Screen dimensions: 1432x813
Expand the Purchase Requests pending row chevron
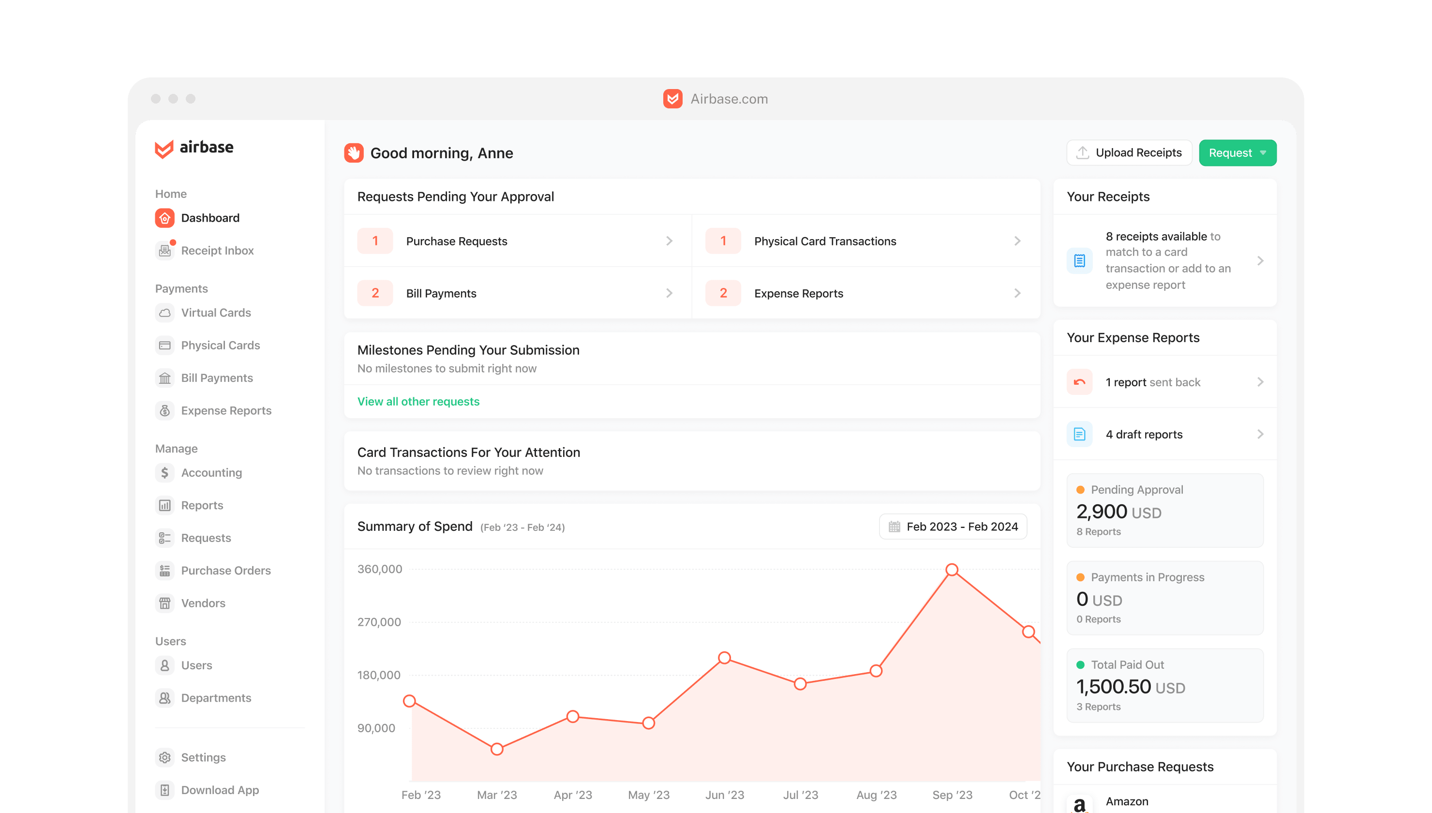(x=669, y=241)
